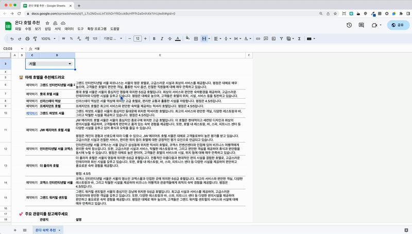Select column E header
412x234 pixels.
click(x=160, y=55)
